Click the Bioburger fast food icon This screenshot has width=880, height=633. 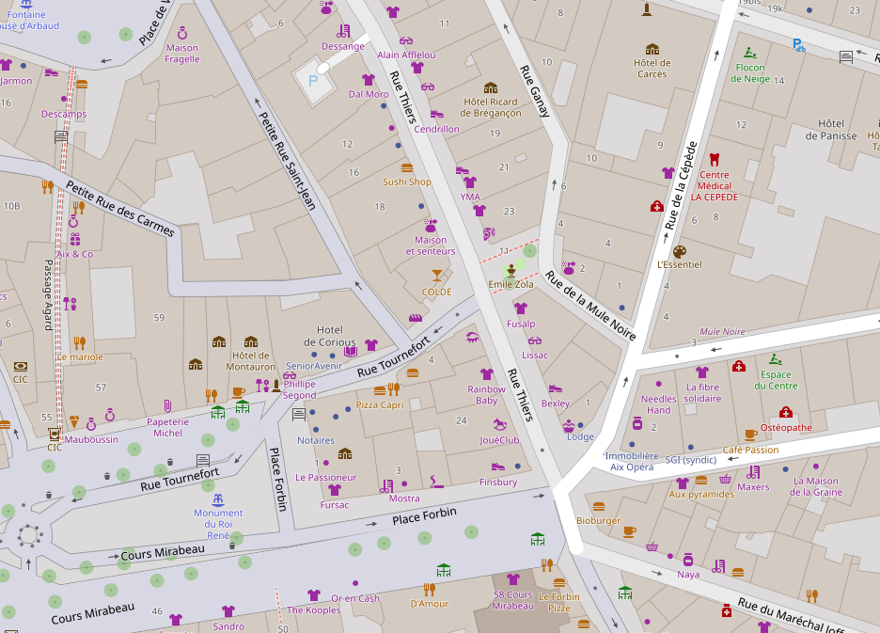pyautogui.click(x=598, y=506)
